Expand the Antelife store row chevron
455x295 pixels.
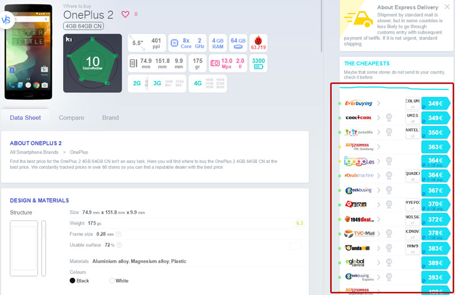379,132
